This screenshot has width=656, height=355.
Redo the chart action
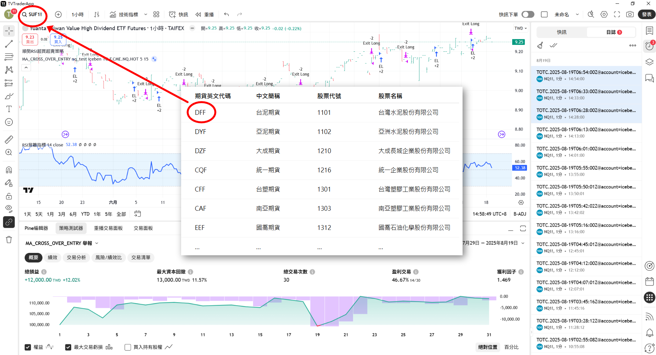(x=240, y=14)
